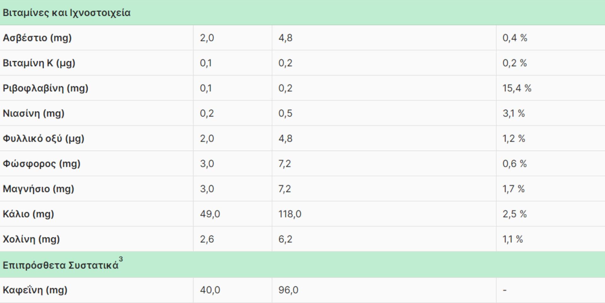Screen dimensions: 605x303
Task: Click the Ριβοφλαβίνη (mg) row label
Action: pos(45,88)
